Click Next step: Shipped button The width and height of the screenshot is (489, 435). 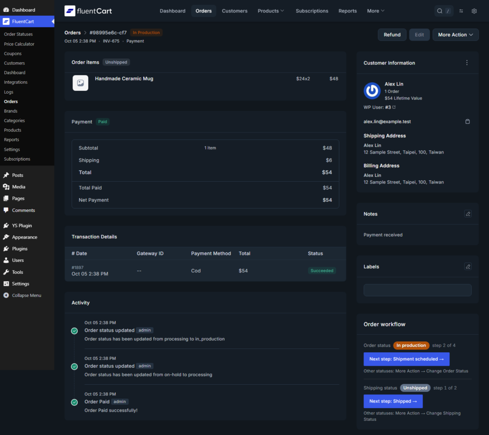coord(393,401)
